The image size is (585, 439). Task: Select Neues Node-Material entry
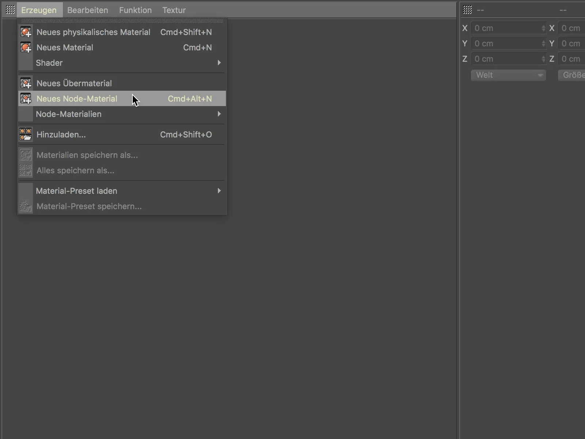122,99
